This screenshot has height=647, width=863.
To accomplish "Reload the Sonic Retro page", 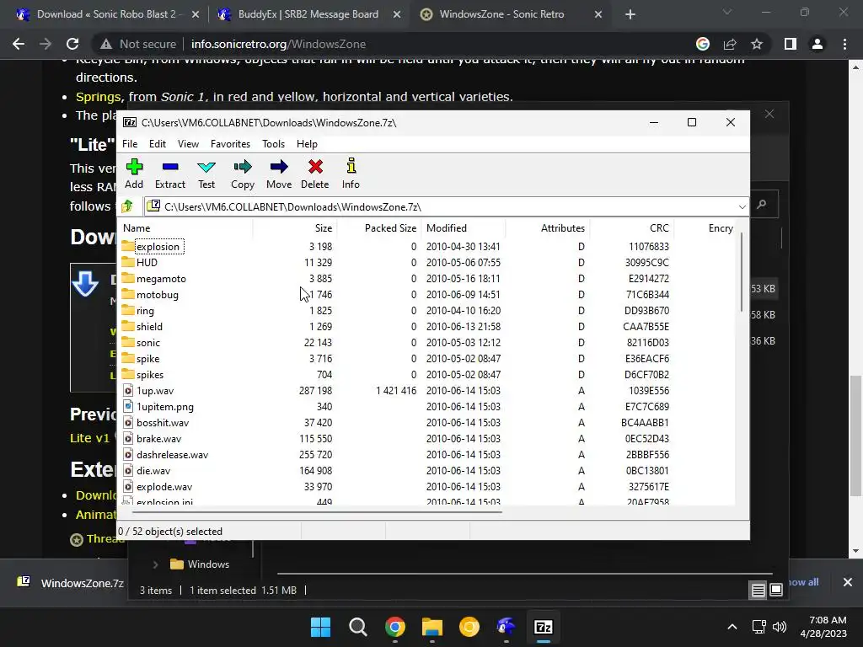I will click(x=72, y=44).
